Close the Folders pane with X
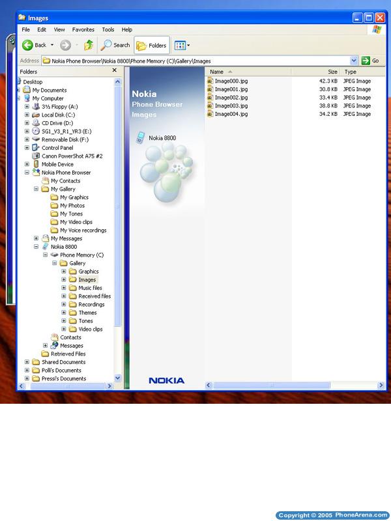This screenshot has height=521, width=391. coord(115,70)
